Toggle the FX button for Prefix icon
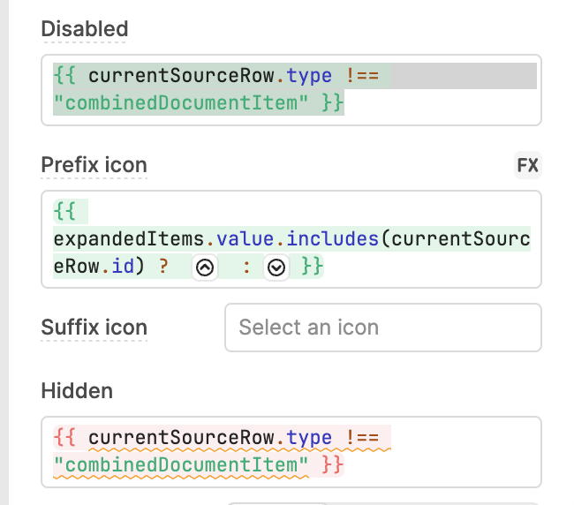The width and height of the screenshot is (574, 505). [x=527, y=165]
